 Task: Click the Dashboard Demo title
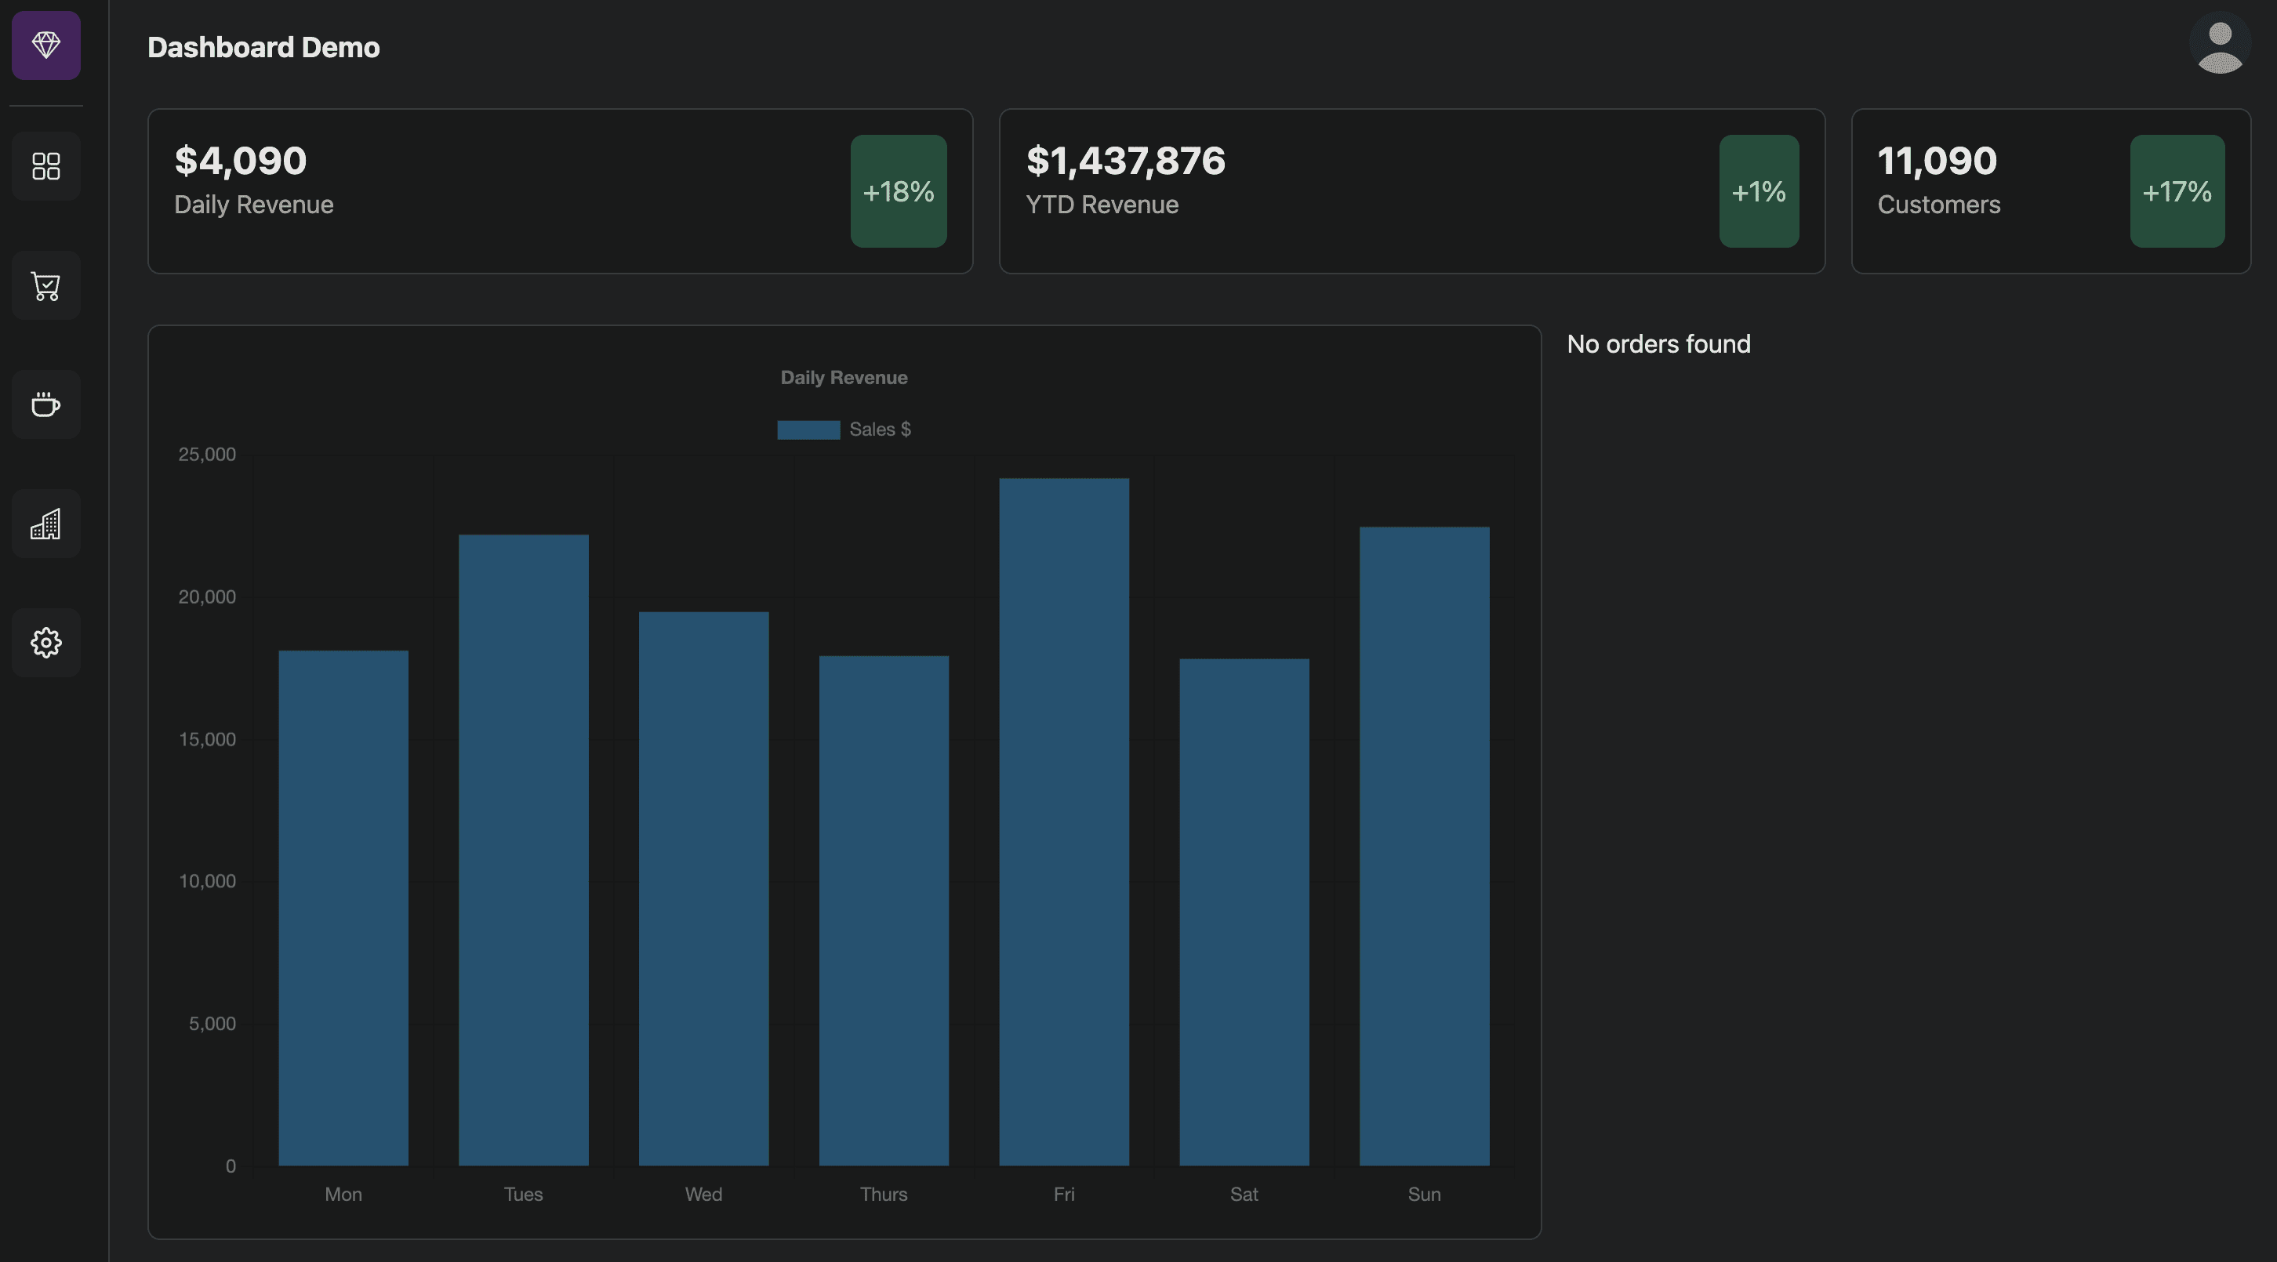pos(263,47)
